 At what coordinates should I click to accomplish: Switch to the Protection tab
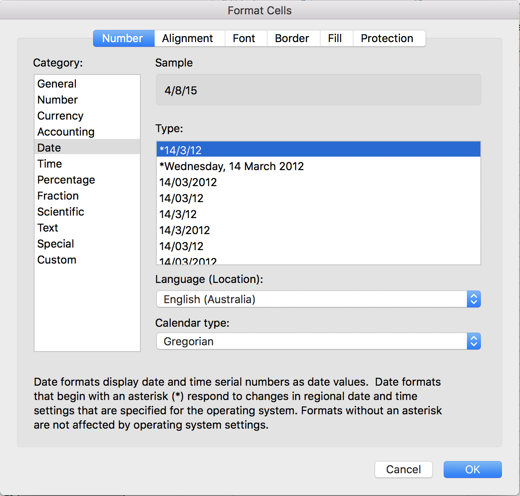click(387, 38)
